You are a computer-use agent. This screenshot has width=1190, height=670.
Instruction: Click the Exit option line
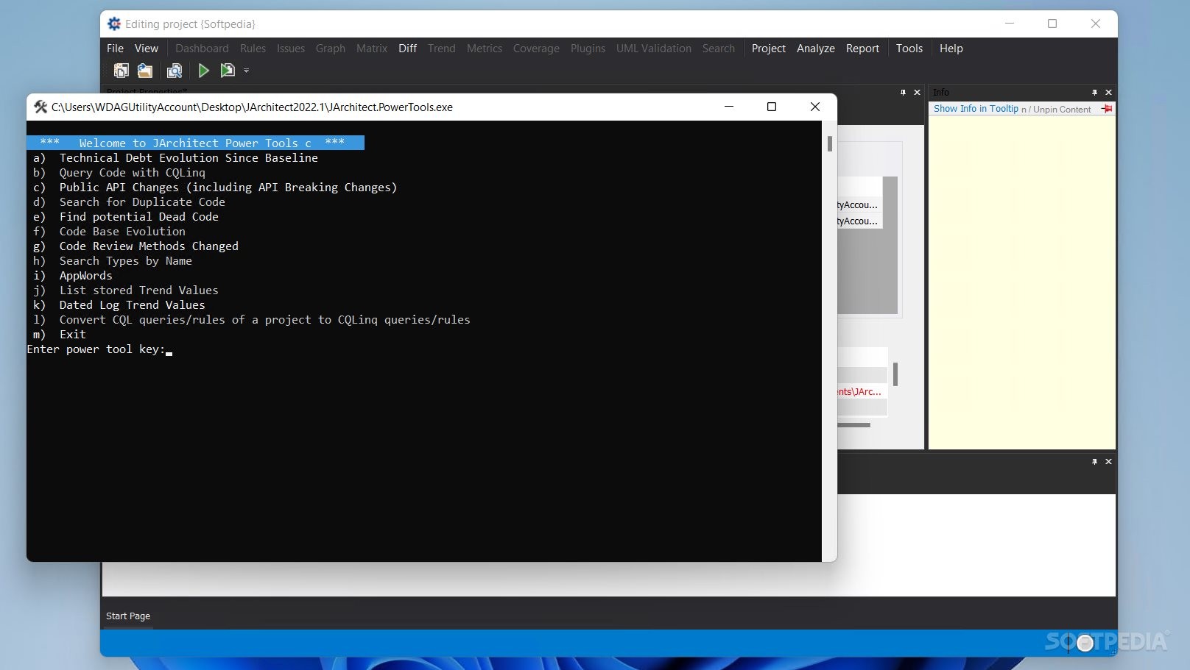coord(60,335)
